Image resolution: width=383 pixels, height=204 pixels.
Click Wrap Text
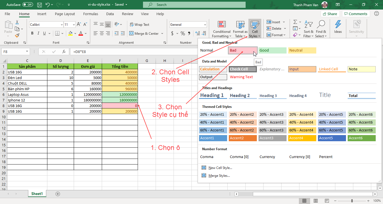coord(139,24)
